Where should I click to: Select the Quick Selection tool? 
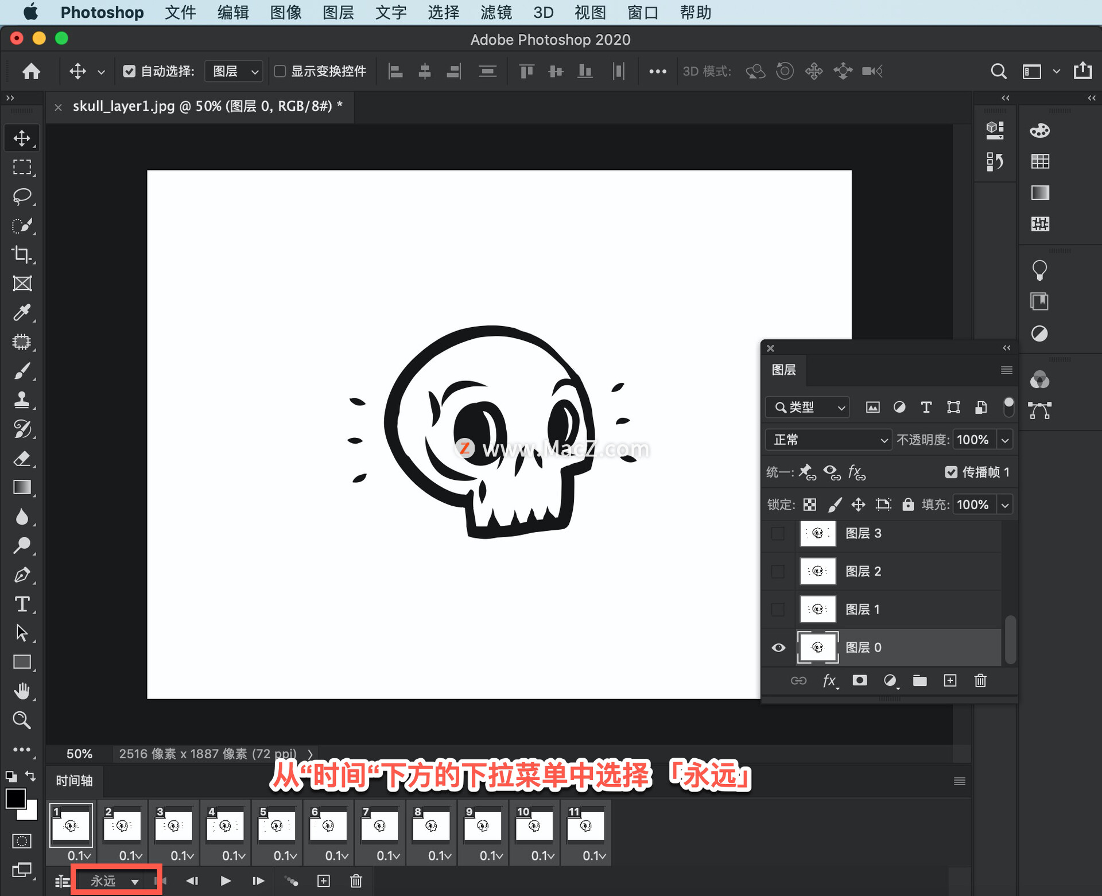22,226
